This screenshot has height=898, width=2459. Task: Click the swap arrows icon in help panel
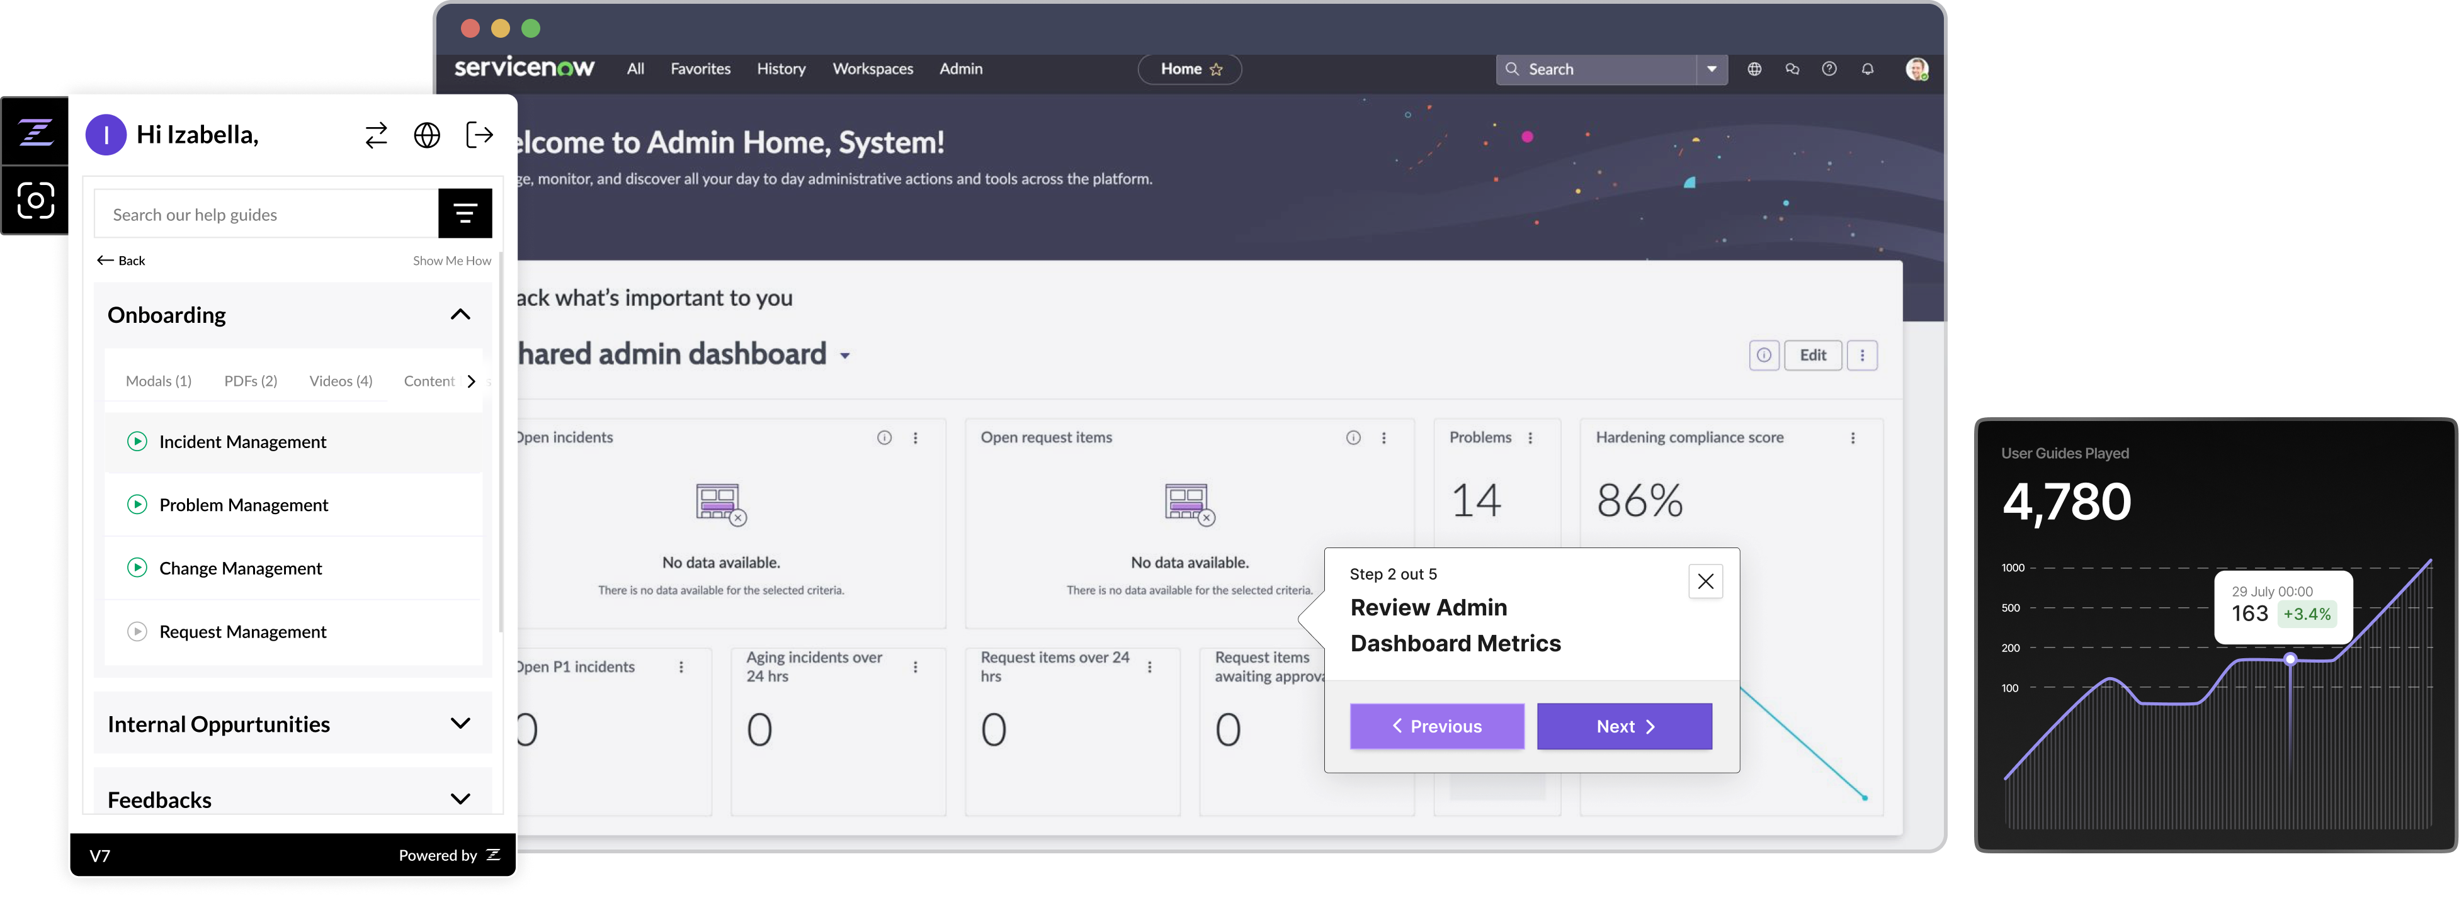(x=376, y=135)
